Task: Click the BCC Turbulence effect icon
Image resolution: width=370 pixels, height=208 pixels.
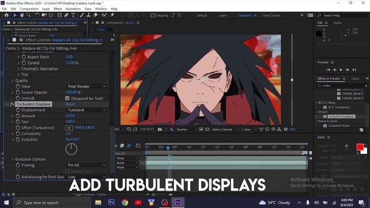Action: click(x=325, y=107)
